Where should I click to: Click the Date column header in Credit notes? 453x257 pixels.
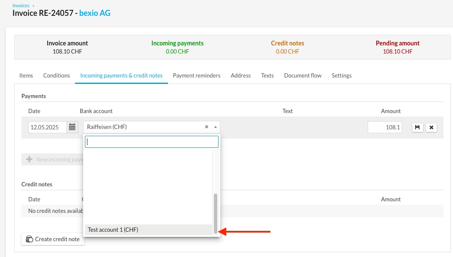click(34, 199)
